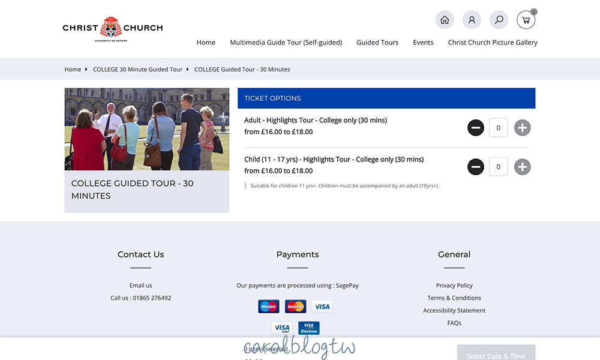Screen dimensions: 600x360
Task: Open the Home menu item
Action: click(x=206, y=43)
